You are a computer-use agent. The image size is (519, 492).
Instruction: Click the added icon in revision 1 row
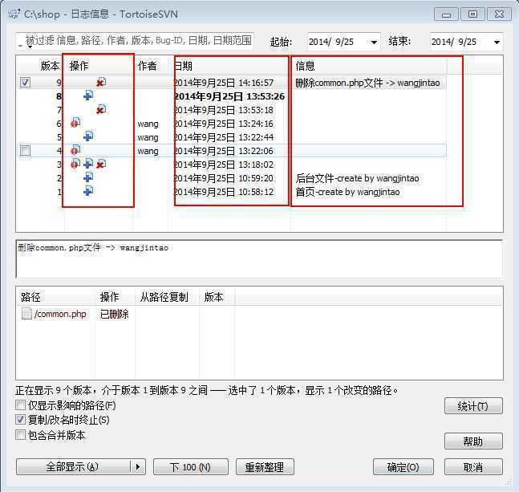click(x=88, y=191)
